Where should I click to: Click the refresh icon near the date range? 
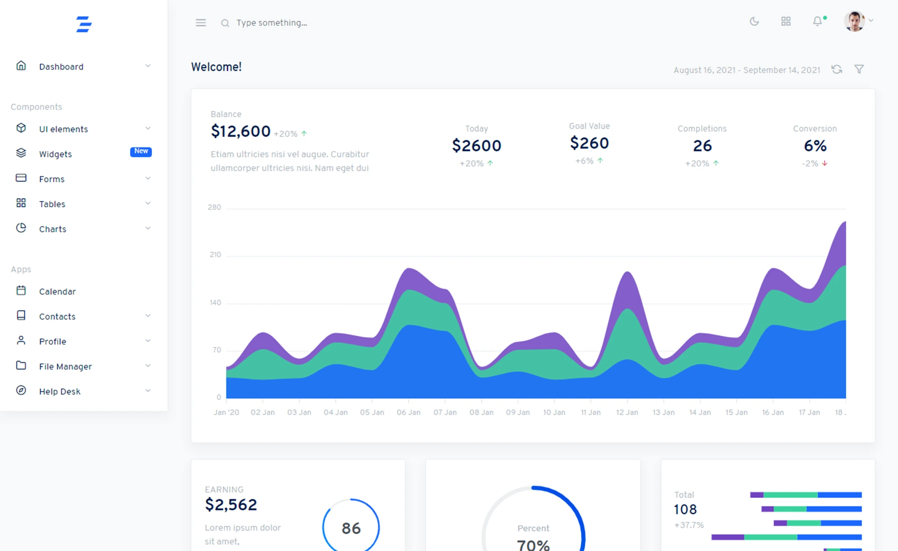point(837,69)
